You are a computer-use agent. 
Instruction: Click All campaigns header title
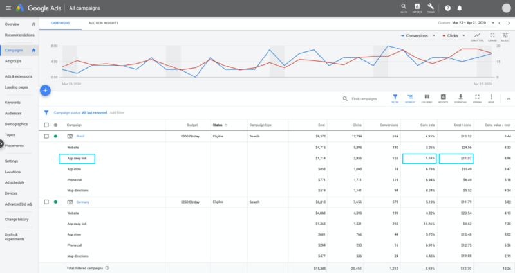85,8
